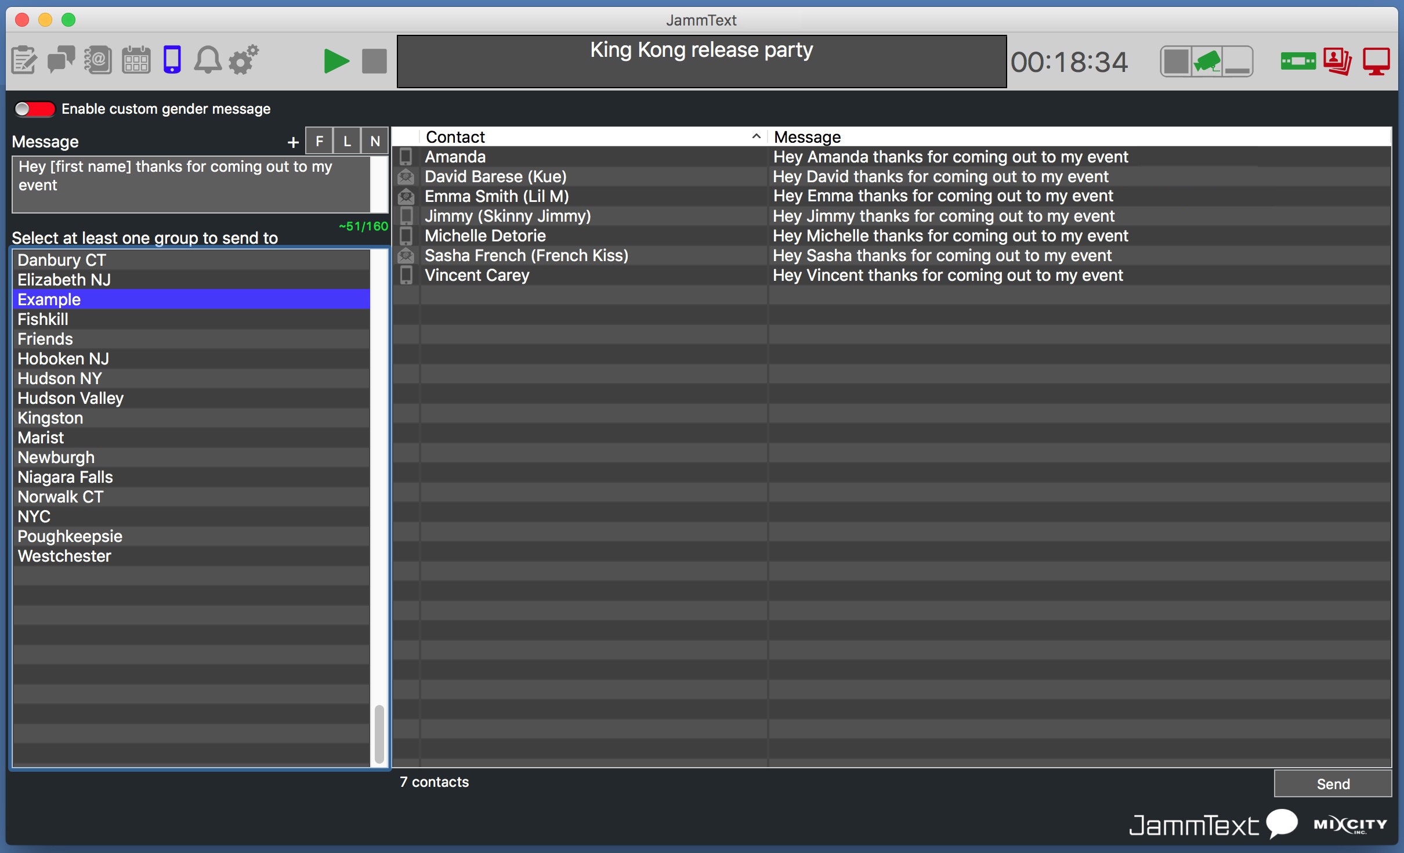Select the blue mobile phone icon
This screenshot has width=1404, height=853.
click(x=172, y=60)
